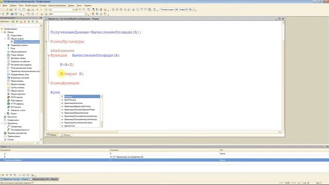This screenshot has height=185, width=329.
Task: Click into the toolbar search input field
Action: [62, 10]
